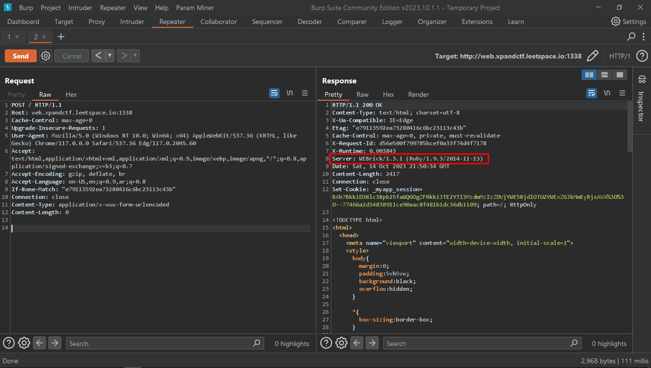The width and height of the screenshot is (651, 368).
Task: Edit target with pencil icon
Action: pyautogui.click(x=593, y=56)
